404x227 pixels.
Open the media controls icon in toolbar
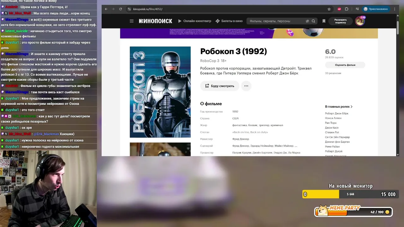[357, 9]
